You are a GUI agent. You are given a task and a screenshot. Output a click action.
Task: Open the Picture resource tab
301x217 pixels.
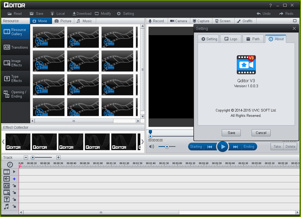[x=63, y=21]
